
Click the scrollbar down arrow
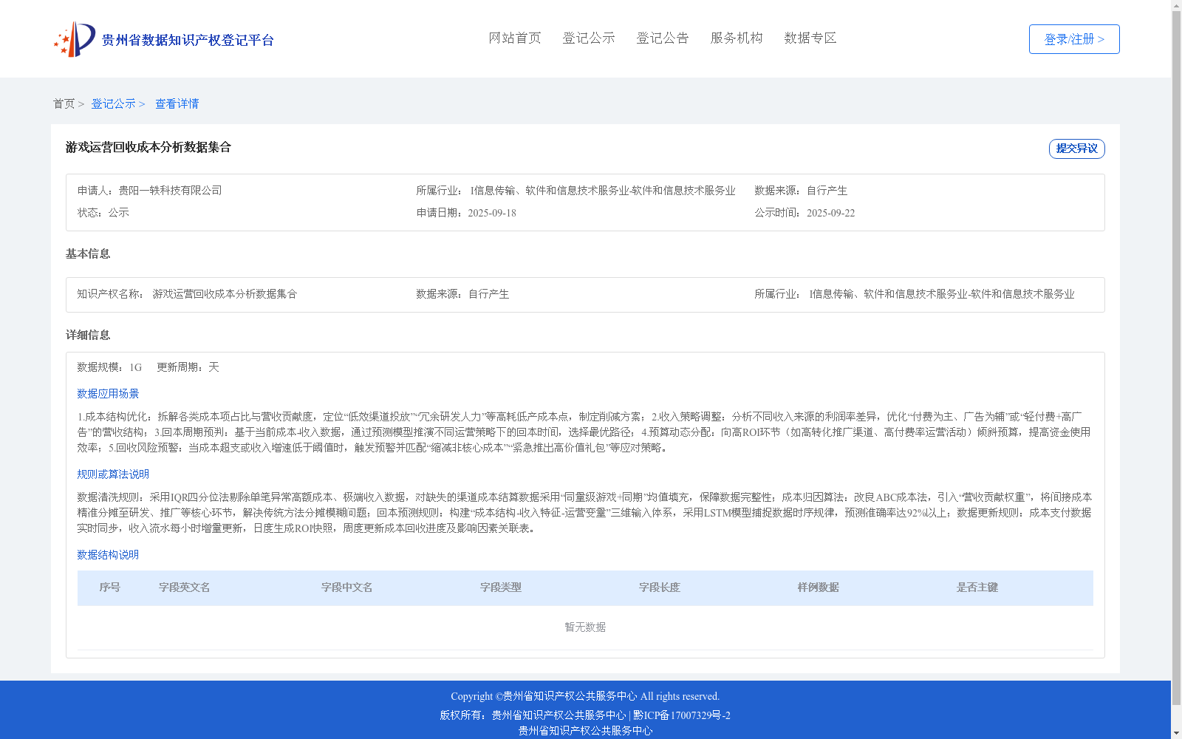[x=1176, y=733]
